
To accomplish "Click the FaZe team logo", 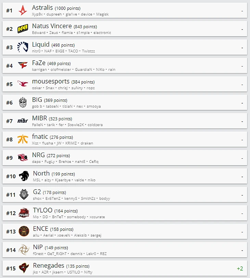I will coord(23,65).
